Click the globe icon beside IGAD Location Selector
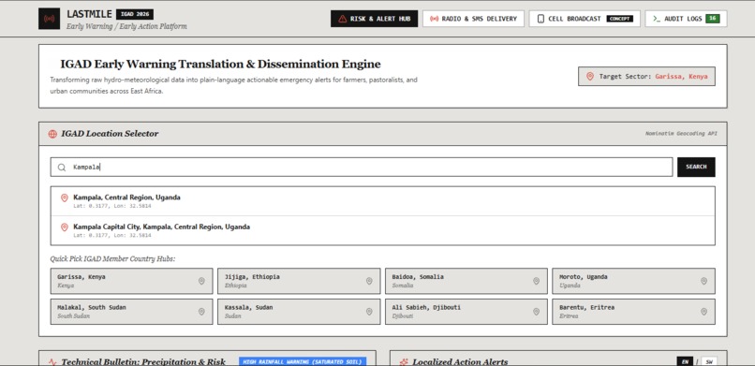This screenshot has width=755, height=366. [52, 134]
